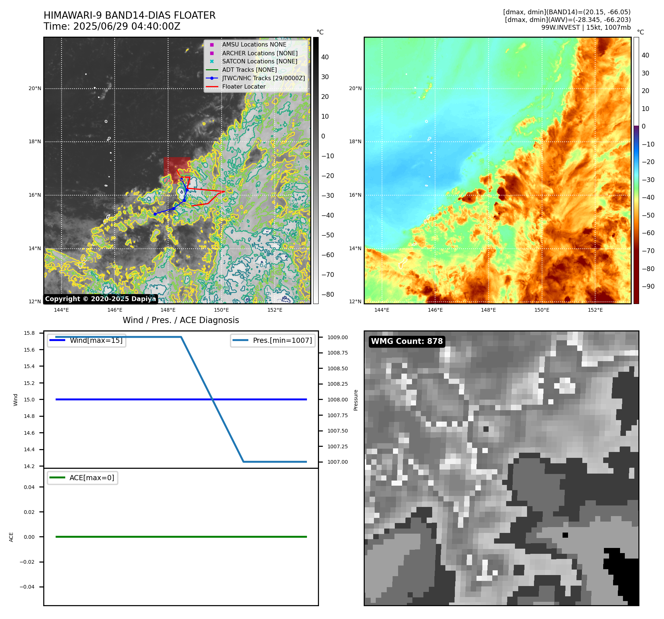
Task: Click the Wind[max=15] legend text
Action: pos(96,340)
